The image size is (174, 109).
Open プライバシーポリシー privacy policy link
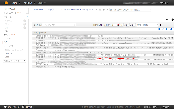(x=151, y=107)
